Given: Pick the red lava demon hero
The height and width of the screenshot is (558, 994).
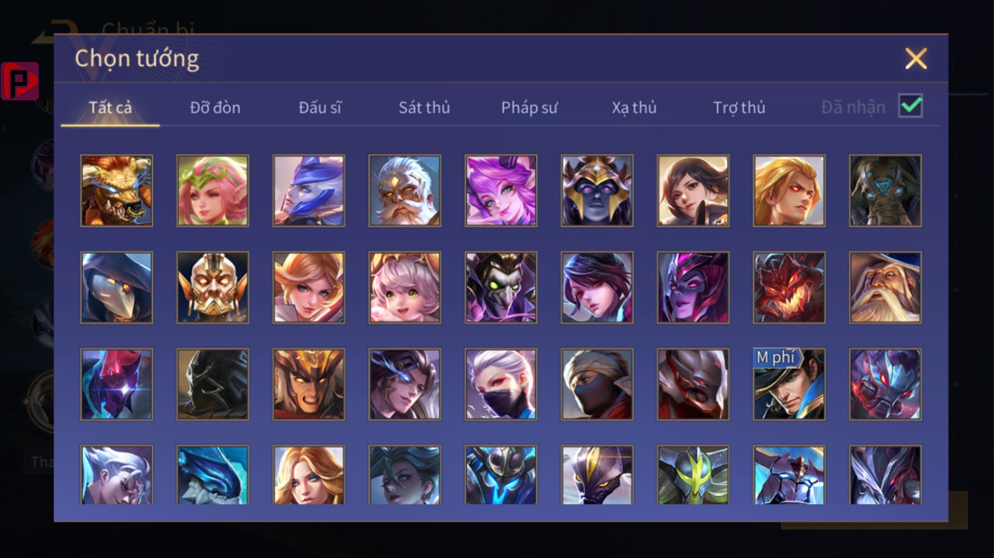Looking at the screenshot, I should pos(789,288).
